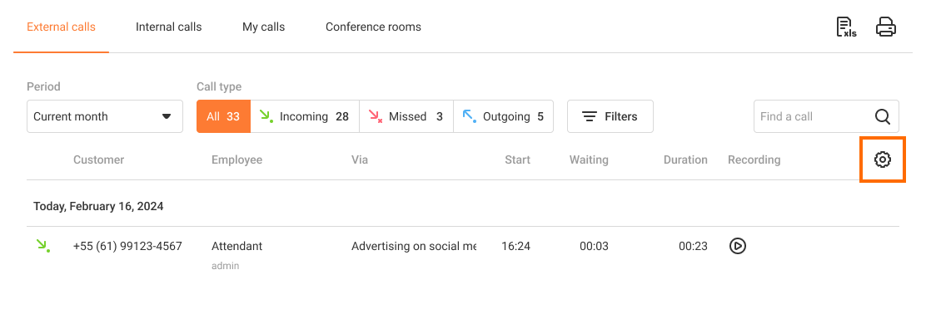Image resolution: width=926 pixels, height=319 pixels.
Task: Open the Current month period selector
Action: point(105,116)
